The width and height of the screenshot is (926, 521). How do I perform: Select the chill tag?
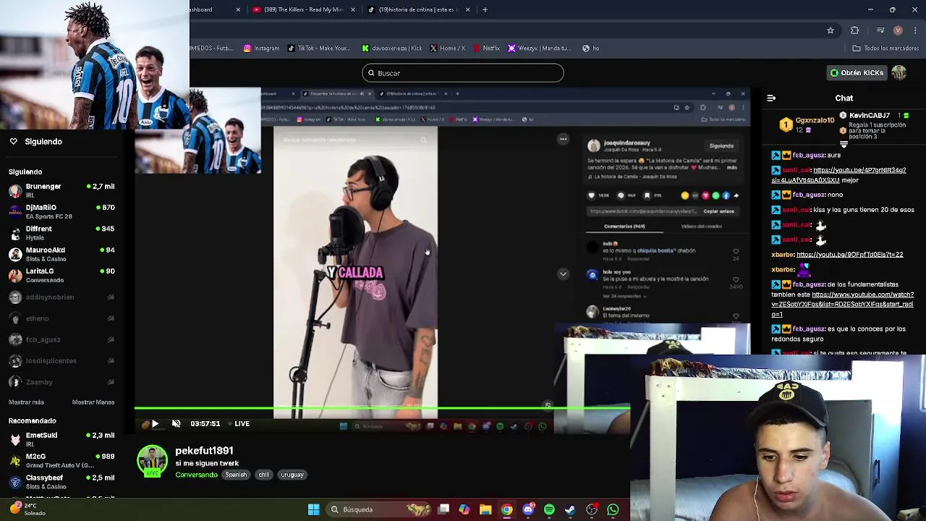263,475
